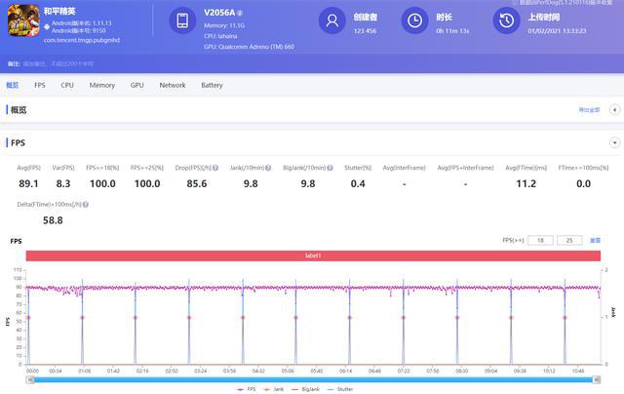Click the duration clock icon
The image size is (624, 394).
[414, 20]
